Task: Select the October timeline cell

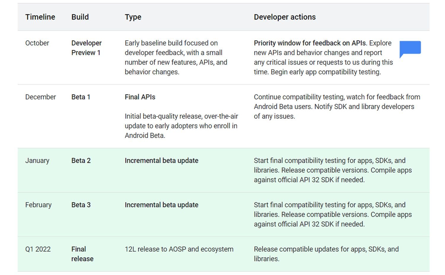Action: [x=37, y=43]
